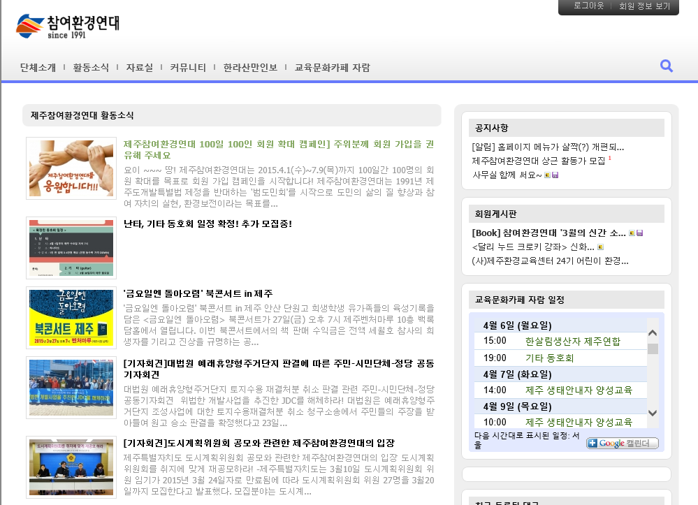
Task: Open [Book] 참여환경연대 '3월의 신간 post
Action: (x=549, y=233)
